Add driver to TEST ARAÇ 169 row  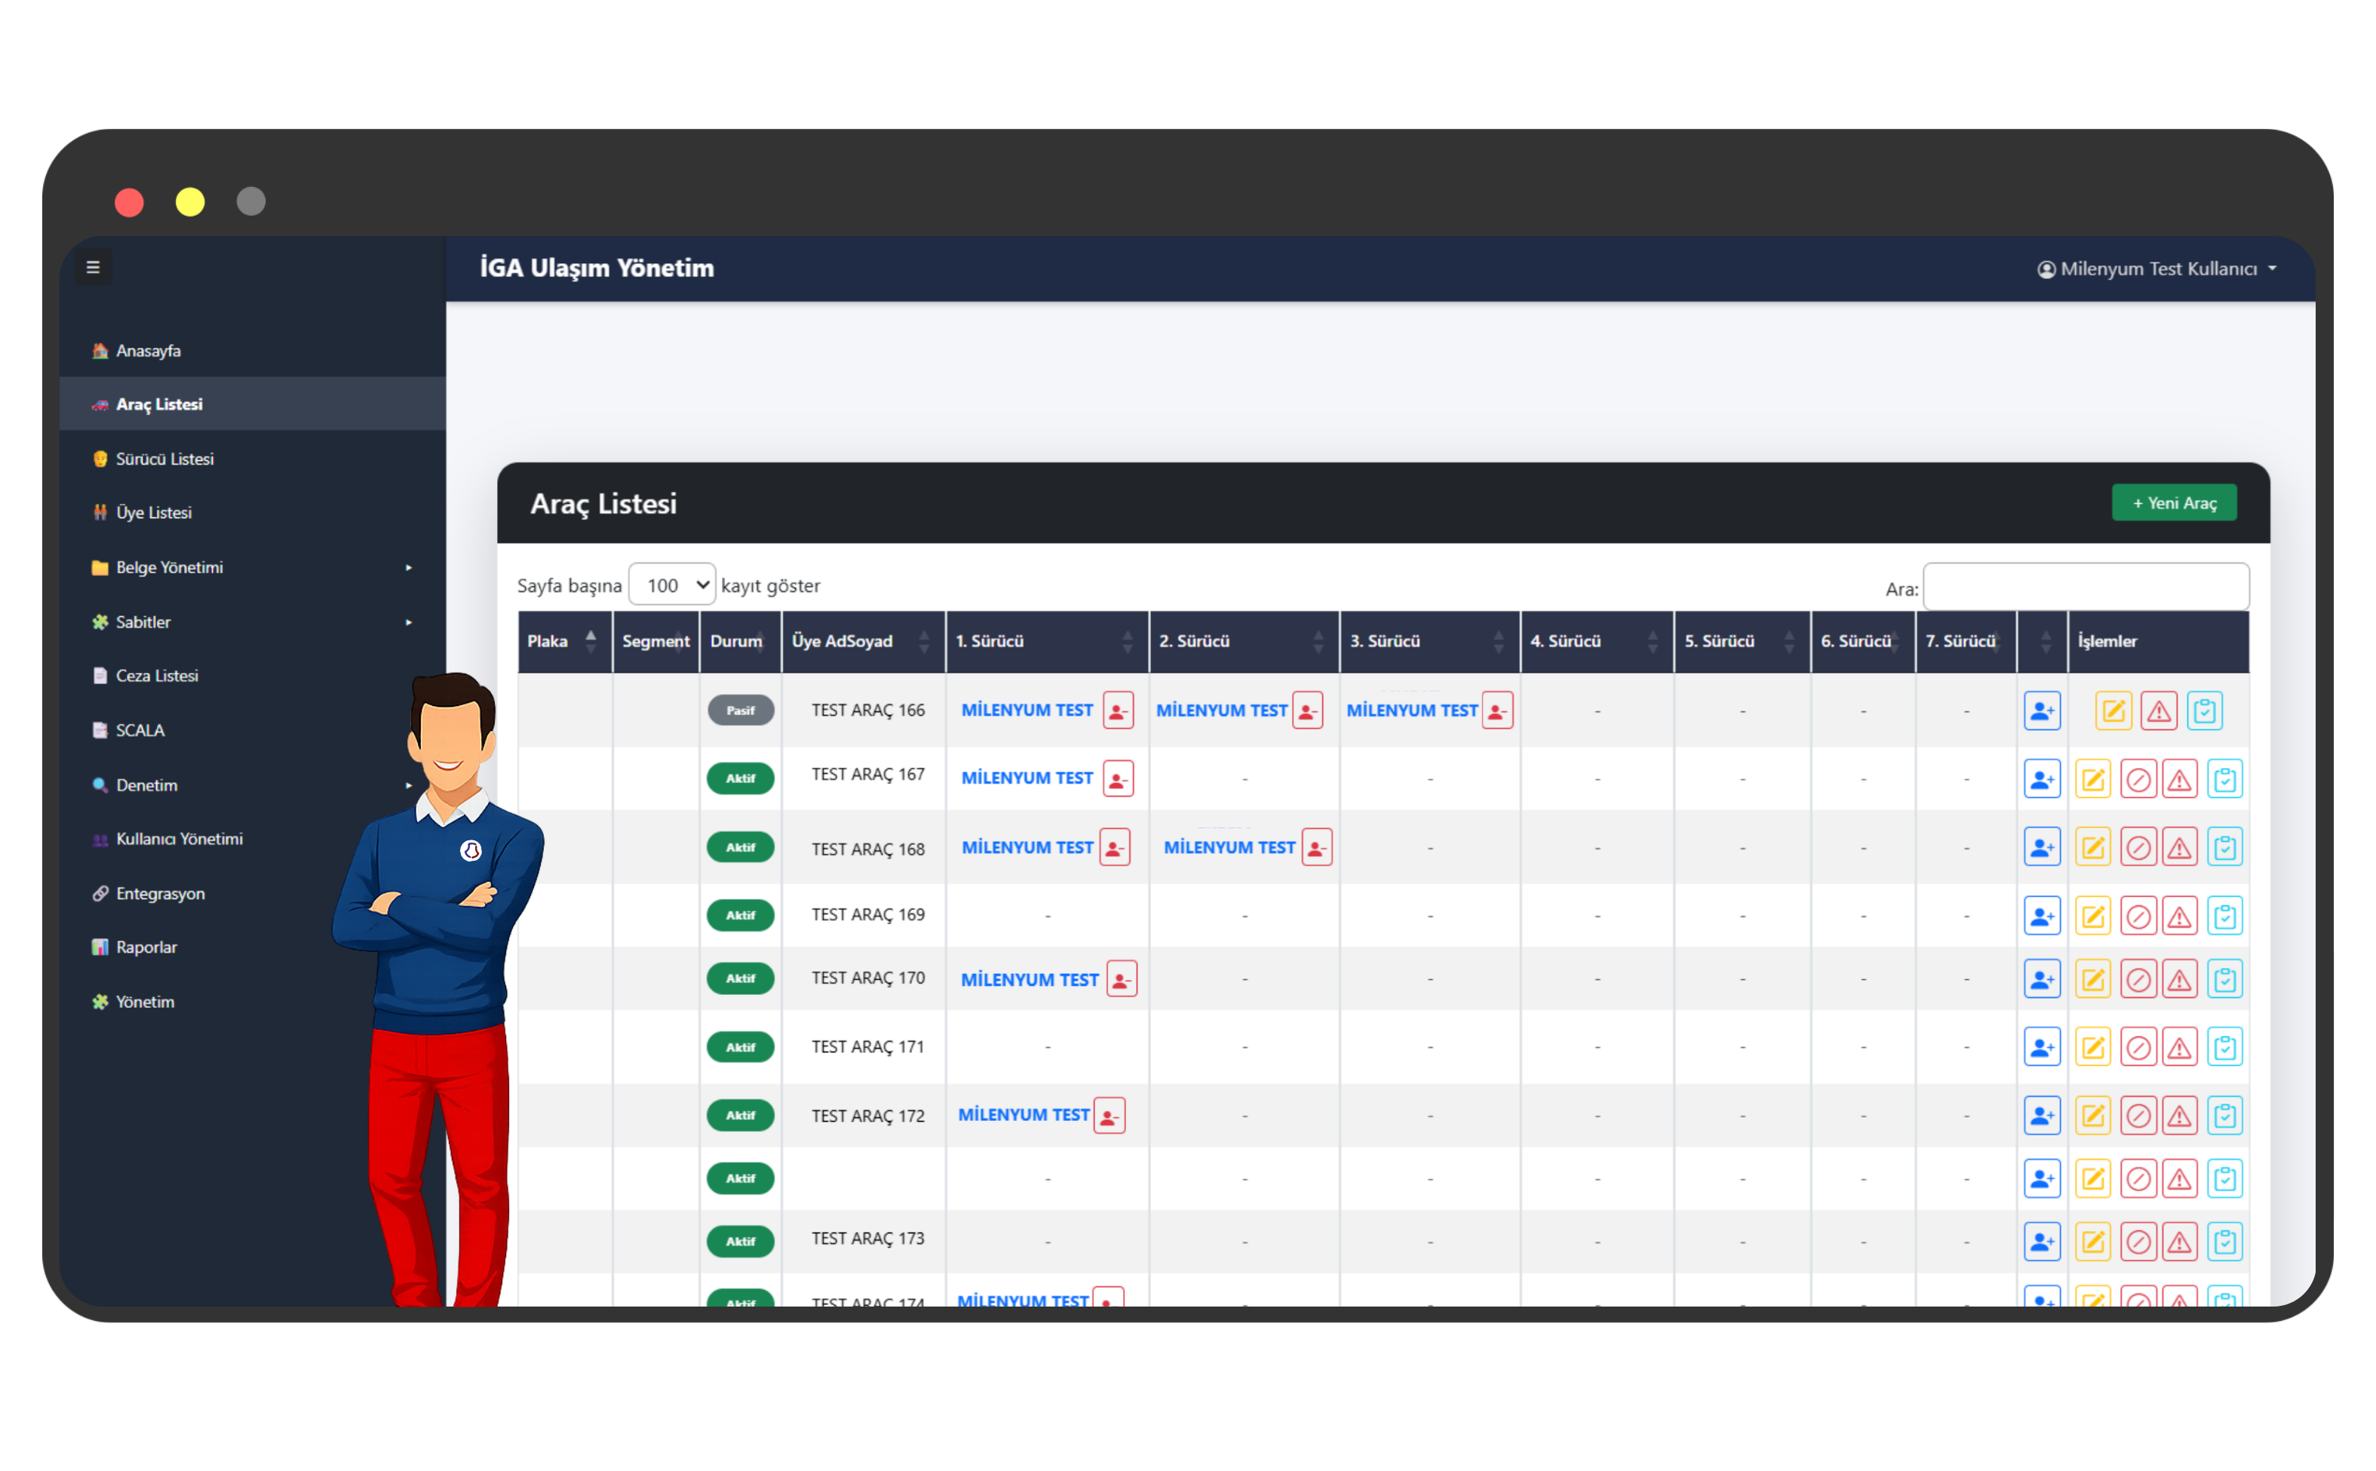[2041, 917]
